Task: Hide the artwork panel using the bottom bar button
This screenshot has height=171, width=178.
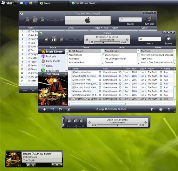Action: 68,109
